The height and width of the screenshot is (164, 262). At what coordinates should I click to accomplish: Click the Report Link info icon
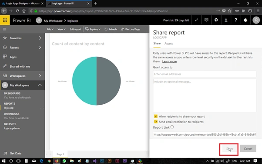point(172,127)
